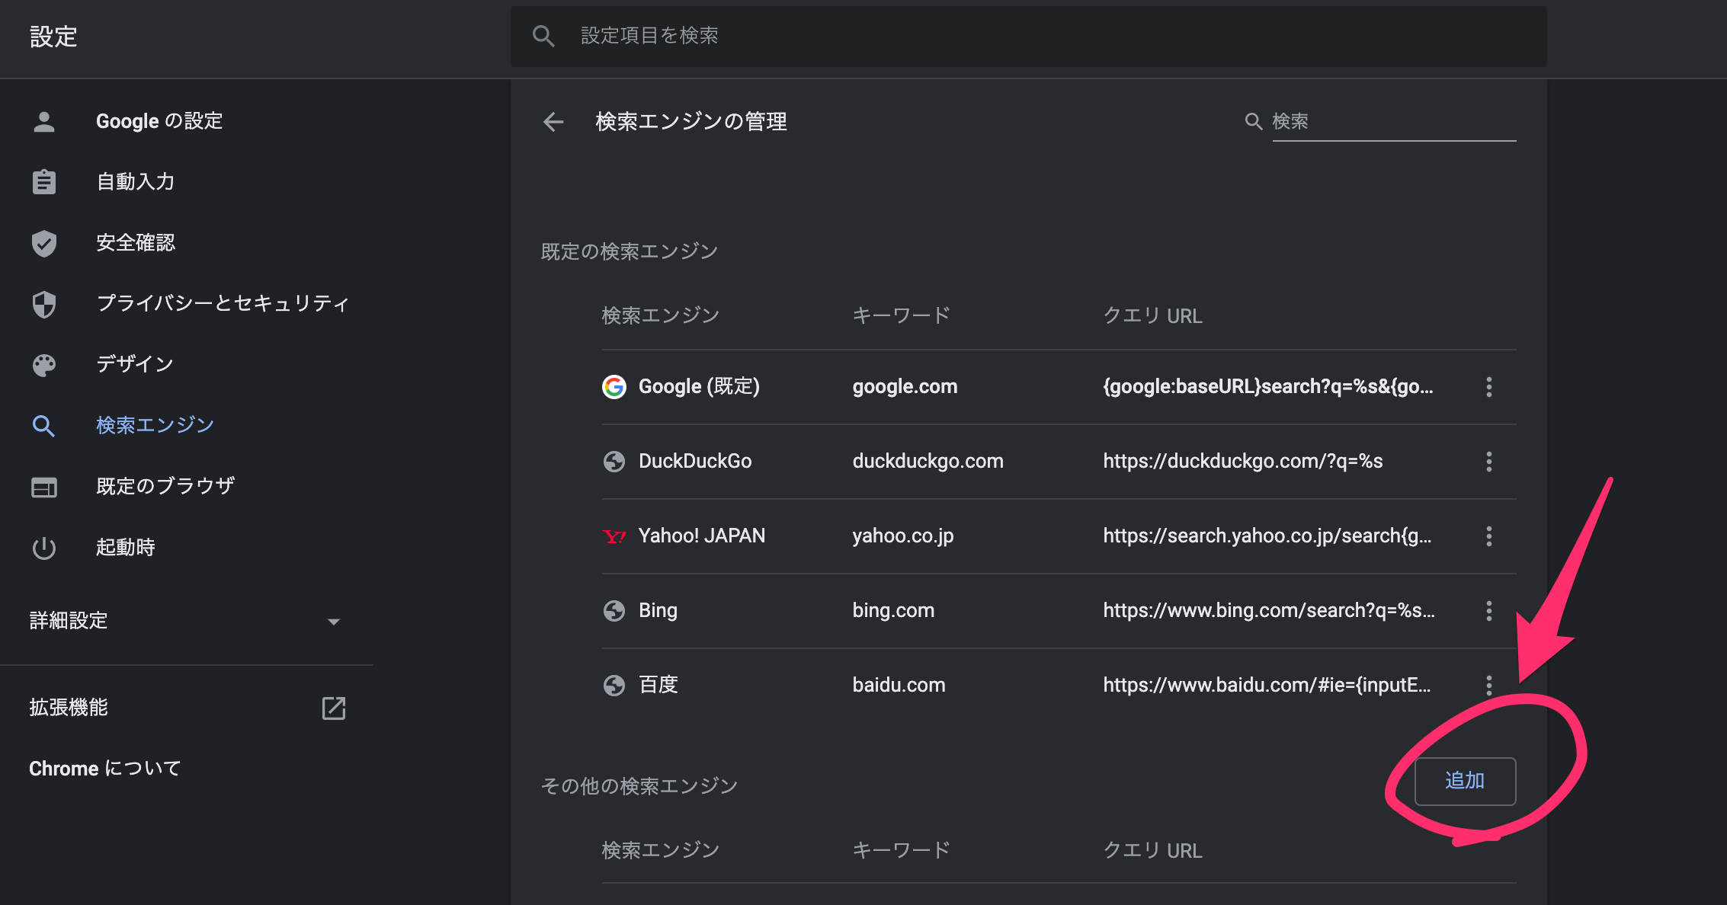
Task: Click the Bing engine name
Action: tap(658, 611)
